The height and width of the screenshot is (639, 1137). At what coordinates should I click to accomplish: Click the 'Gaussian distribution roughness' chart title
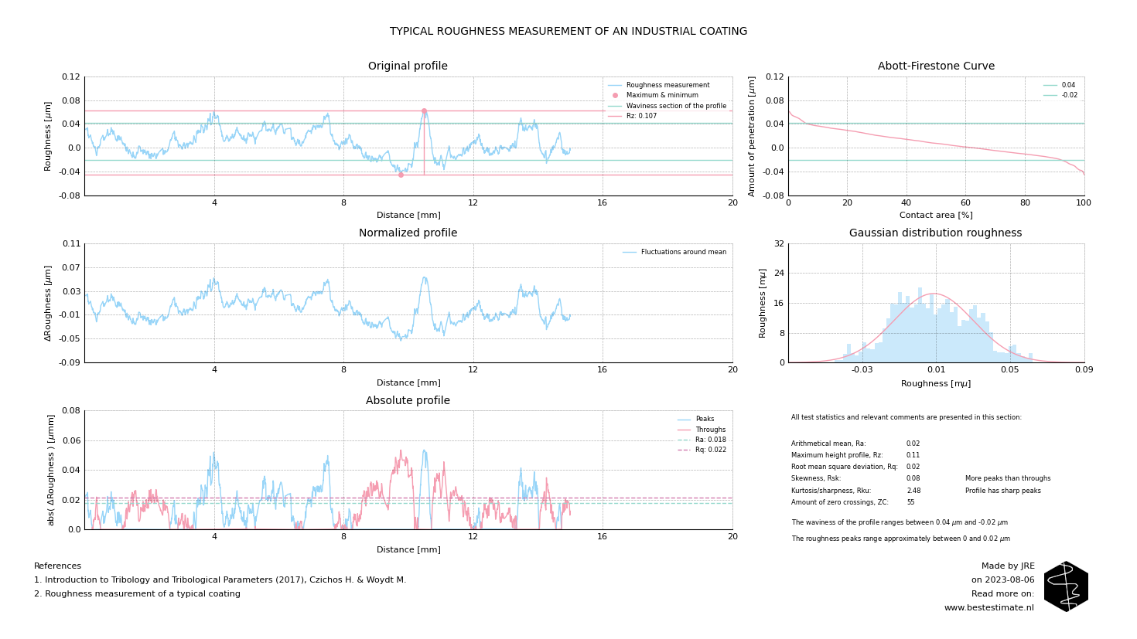tap(935, 233)
